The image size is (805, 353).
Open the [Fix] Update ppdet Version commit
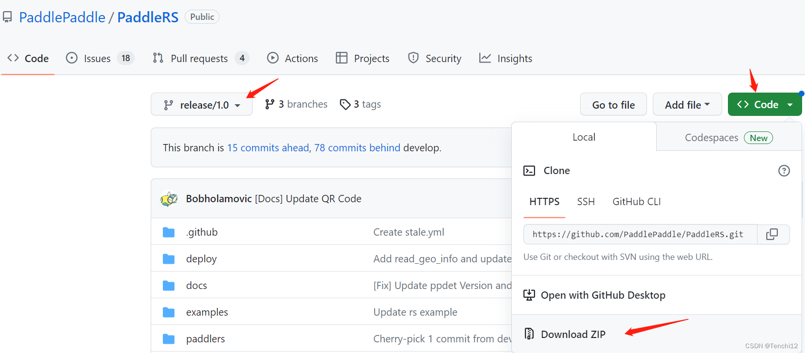tap(442, 286)
